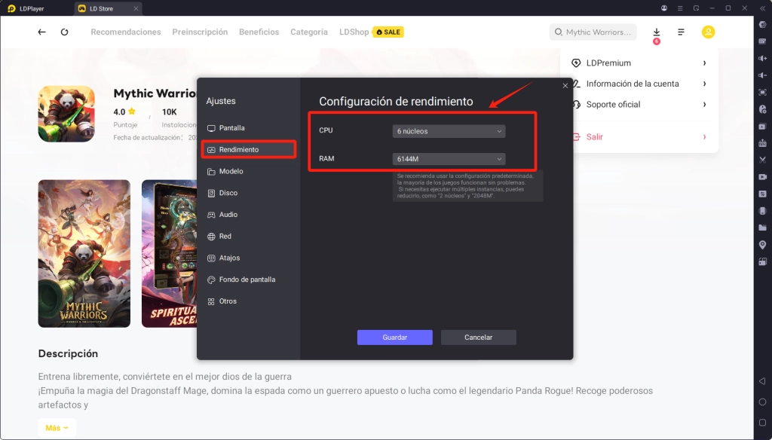Click the Cancelar button
This screenshot has height=440, width=772.
tap(479, 337)
